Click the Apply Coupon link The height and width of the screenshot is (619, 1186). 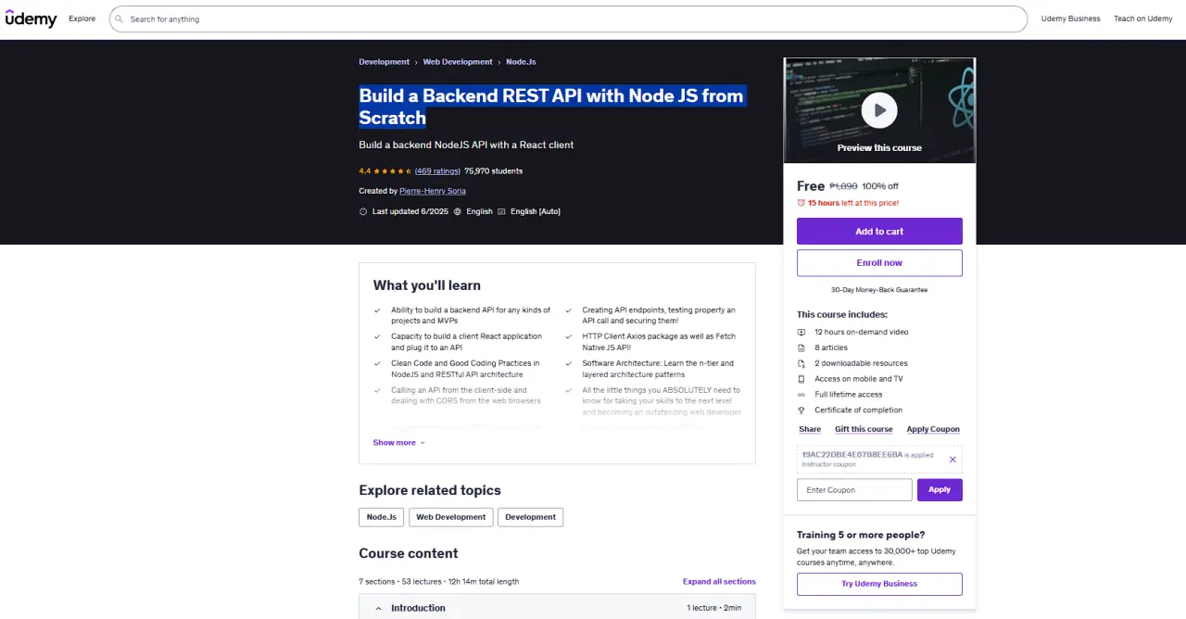click(933, 430)
